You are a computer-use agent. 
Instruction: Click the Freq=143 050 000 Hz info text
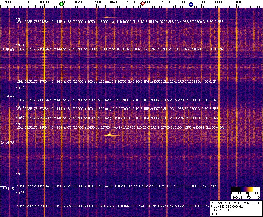tap(227, 207)
